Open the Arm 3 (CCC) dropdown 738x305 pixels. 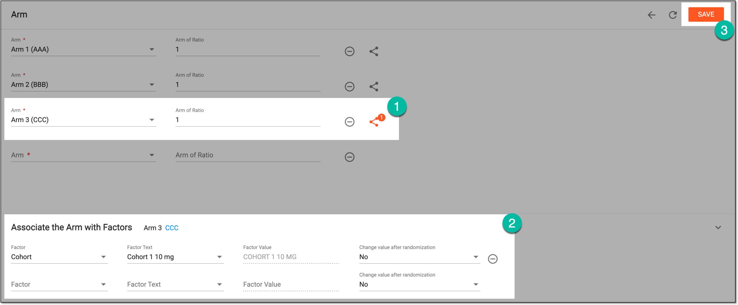pyautogui.click(x=84, y=120)
